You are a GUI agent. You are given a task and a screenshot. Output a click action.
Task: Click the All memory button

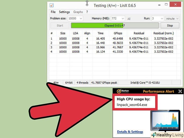coord(129,19)
